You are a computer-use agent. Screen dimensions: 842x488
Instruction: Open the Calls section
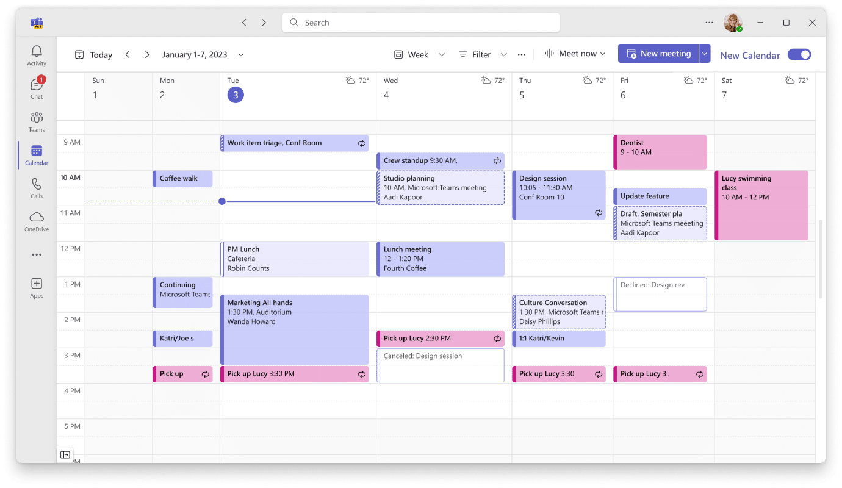coord(37,188)
